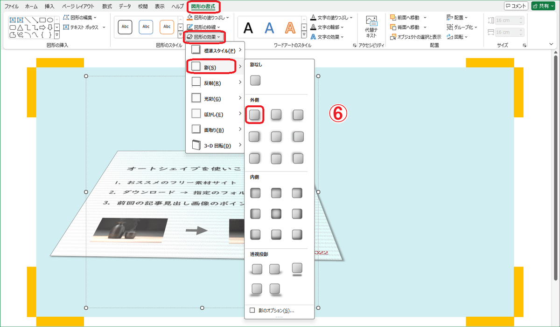The image size is (560, 327).
Task: Apply the black A WordArt style
Action: coord(248,28)
